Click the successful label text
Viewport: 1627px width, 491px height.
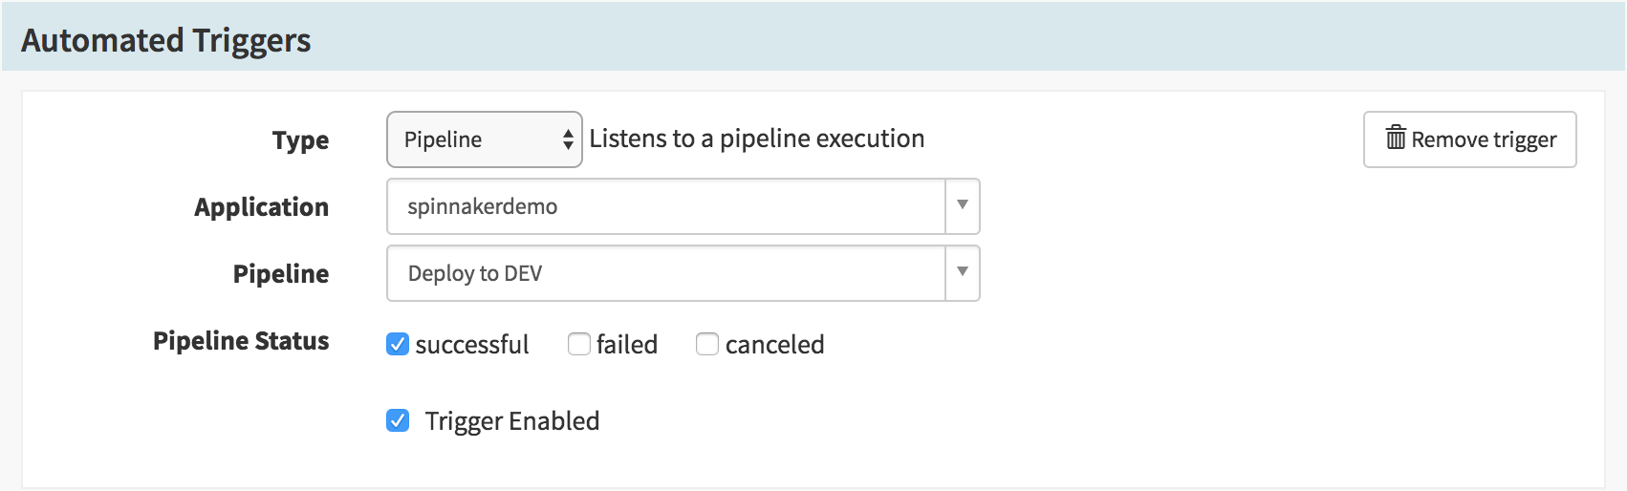point(472,345)
